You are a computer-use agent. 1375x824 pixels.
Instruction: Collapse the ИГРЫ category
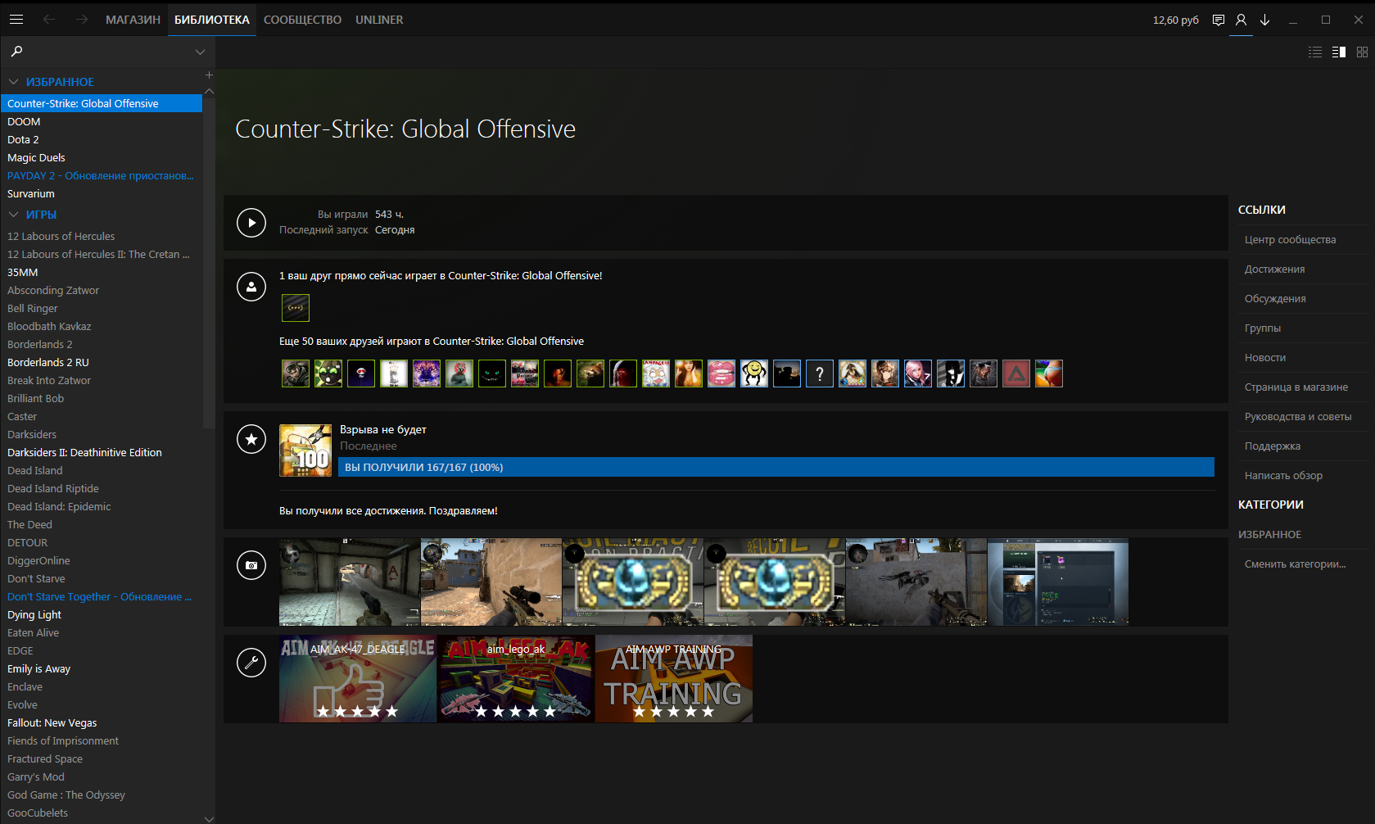(13, 215)
